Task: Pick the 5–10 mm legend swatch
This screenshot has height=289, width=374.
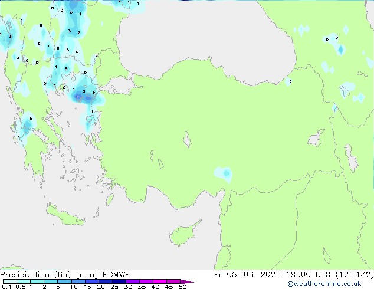Action: pos(64,281)
